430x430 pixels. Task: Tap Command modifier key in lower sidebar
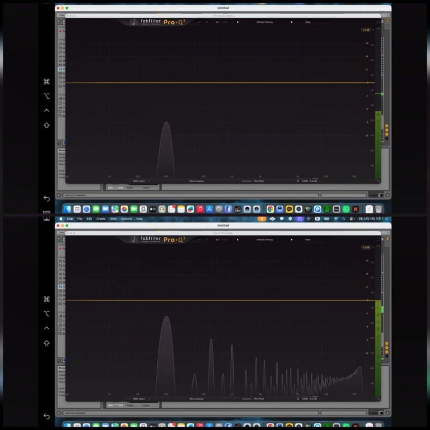point(47,299)
